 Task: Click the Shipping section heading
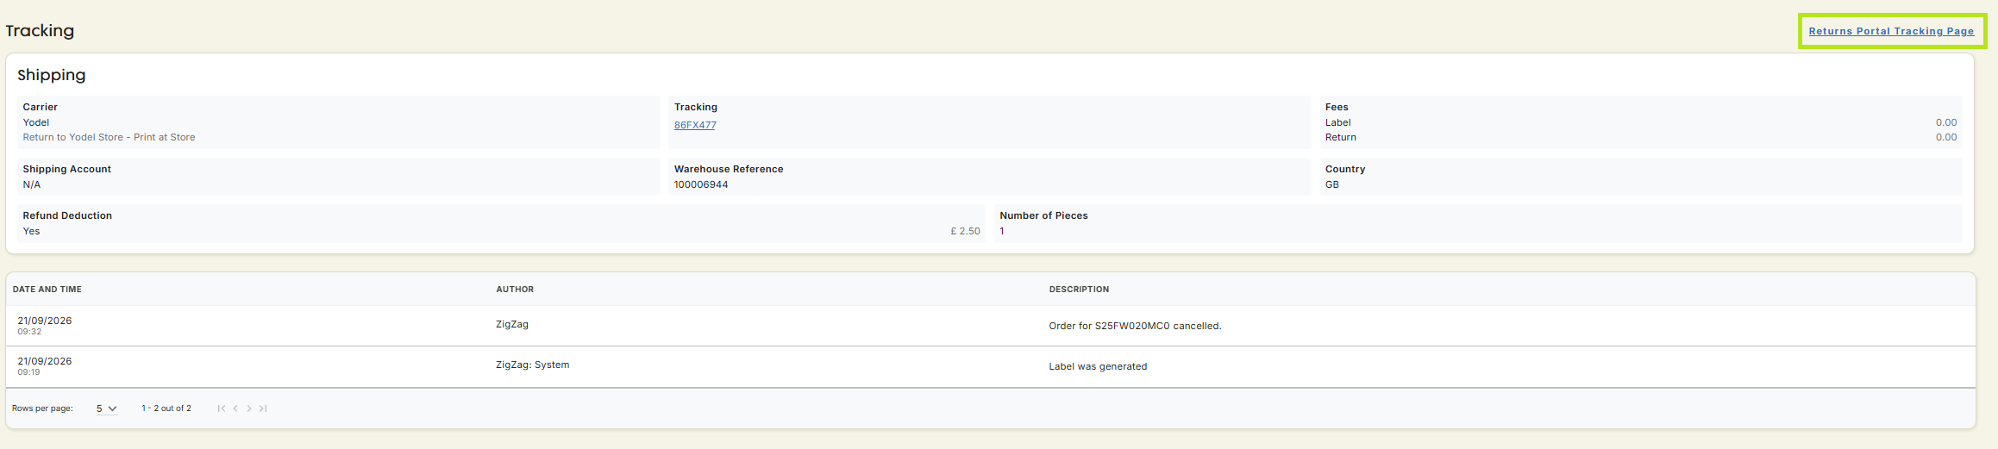52,75
